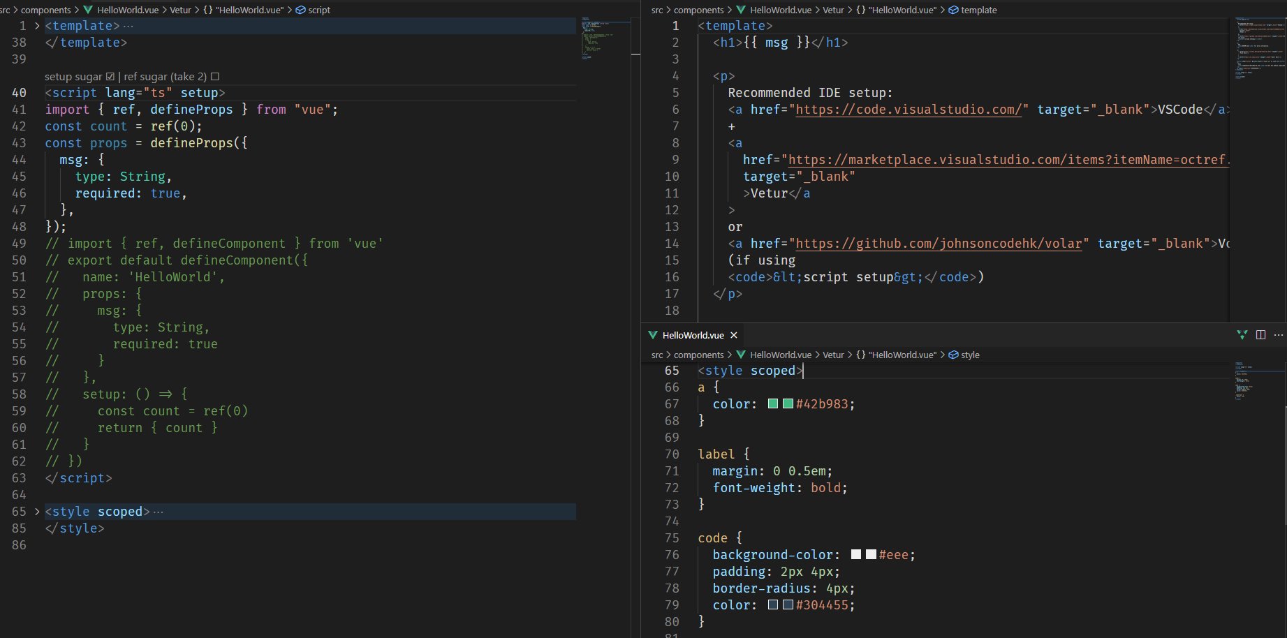1287x638 pixels.
Task: Click line number 40 in script pane gutter
Action: (19, 93)
